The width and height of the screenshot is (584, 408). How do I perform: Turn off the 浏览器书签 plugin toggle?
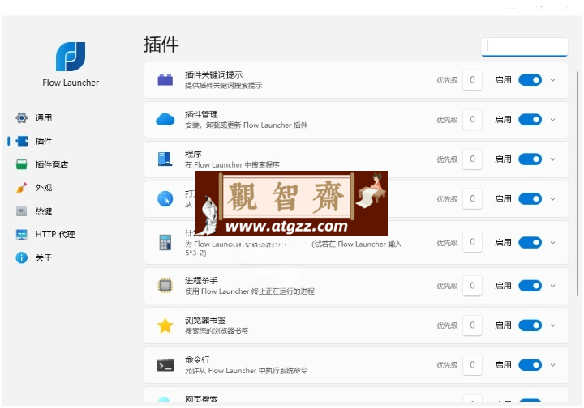pyautogui.click(x=530, y=325)
